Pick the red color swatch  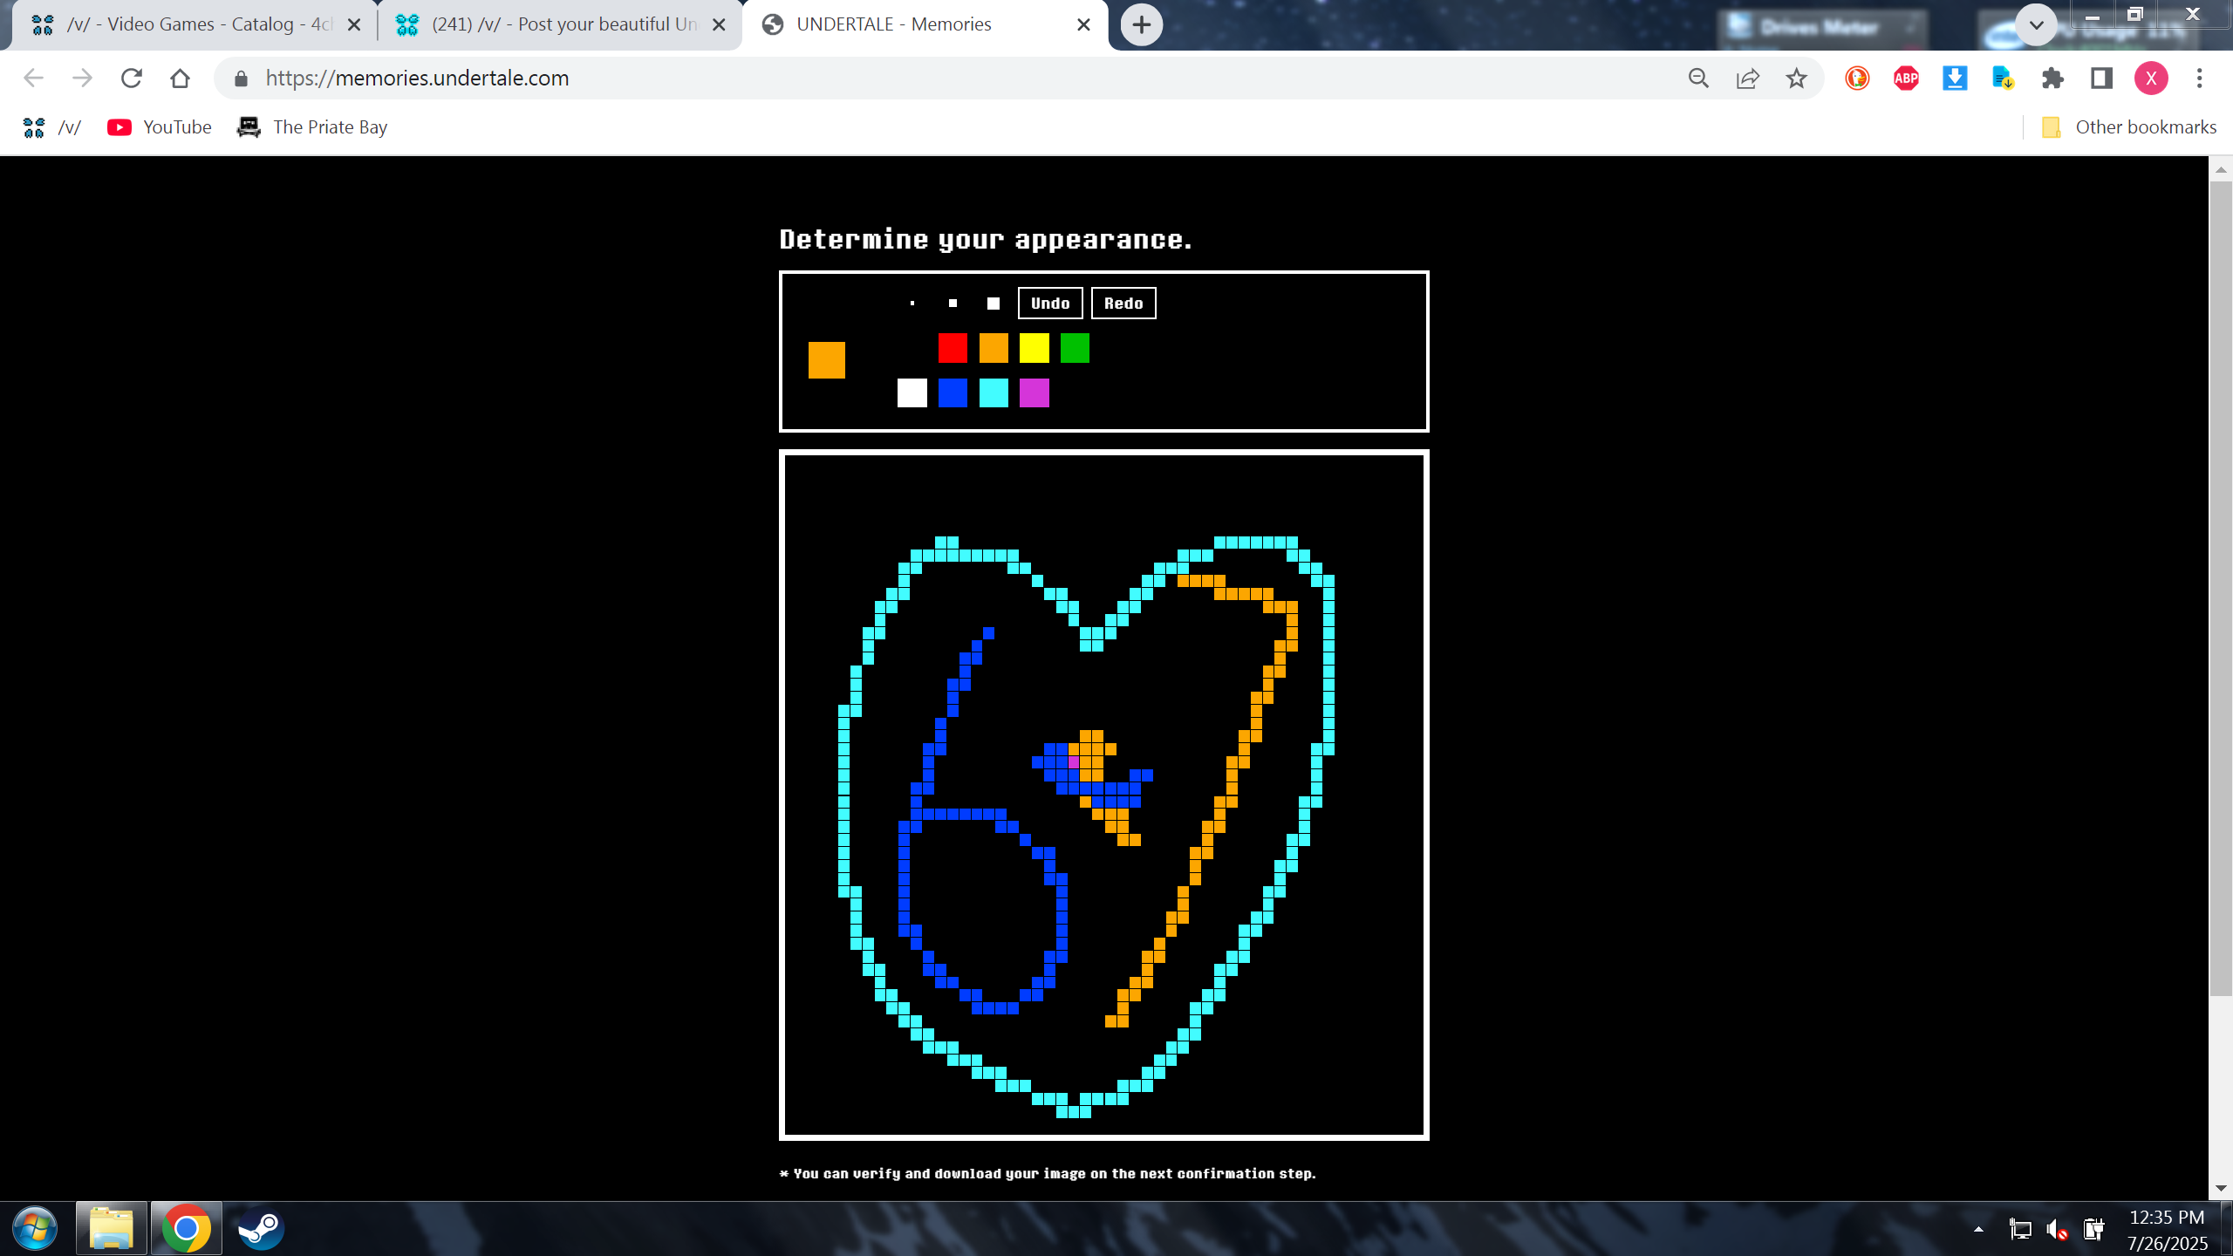click(x=953, y=348)
